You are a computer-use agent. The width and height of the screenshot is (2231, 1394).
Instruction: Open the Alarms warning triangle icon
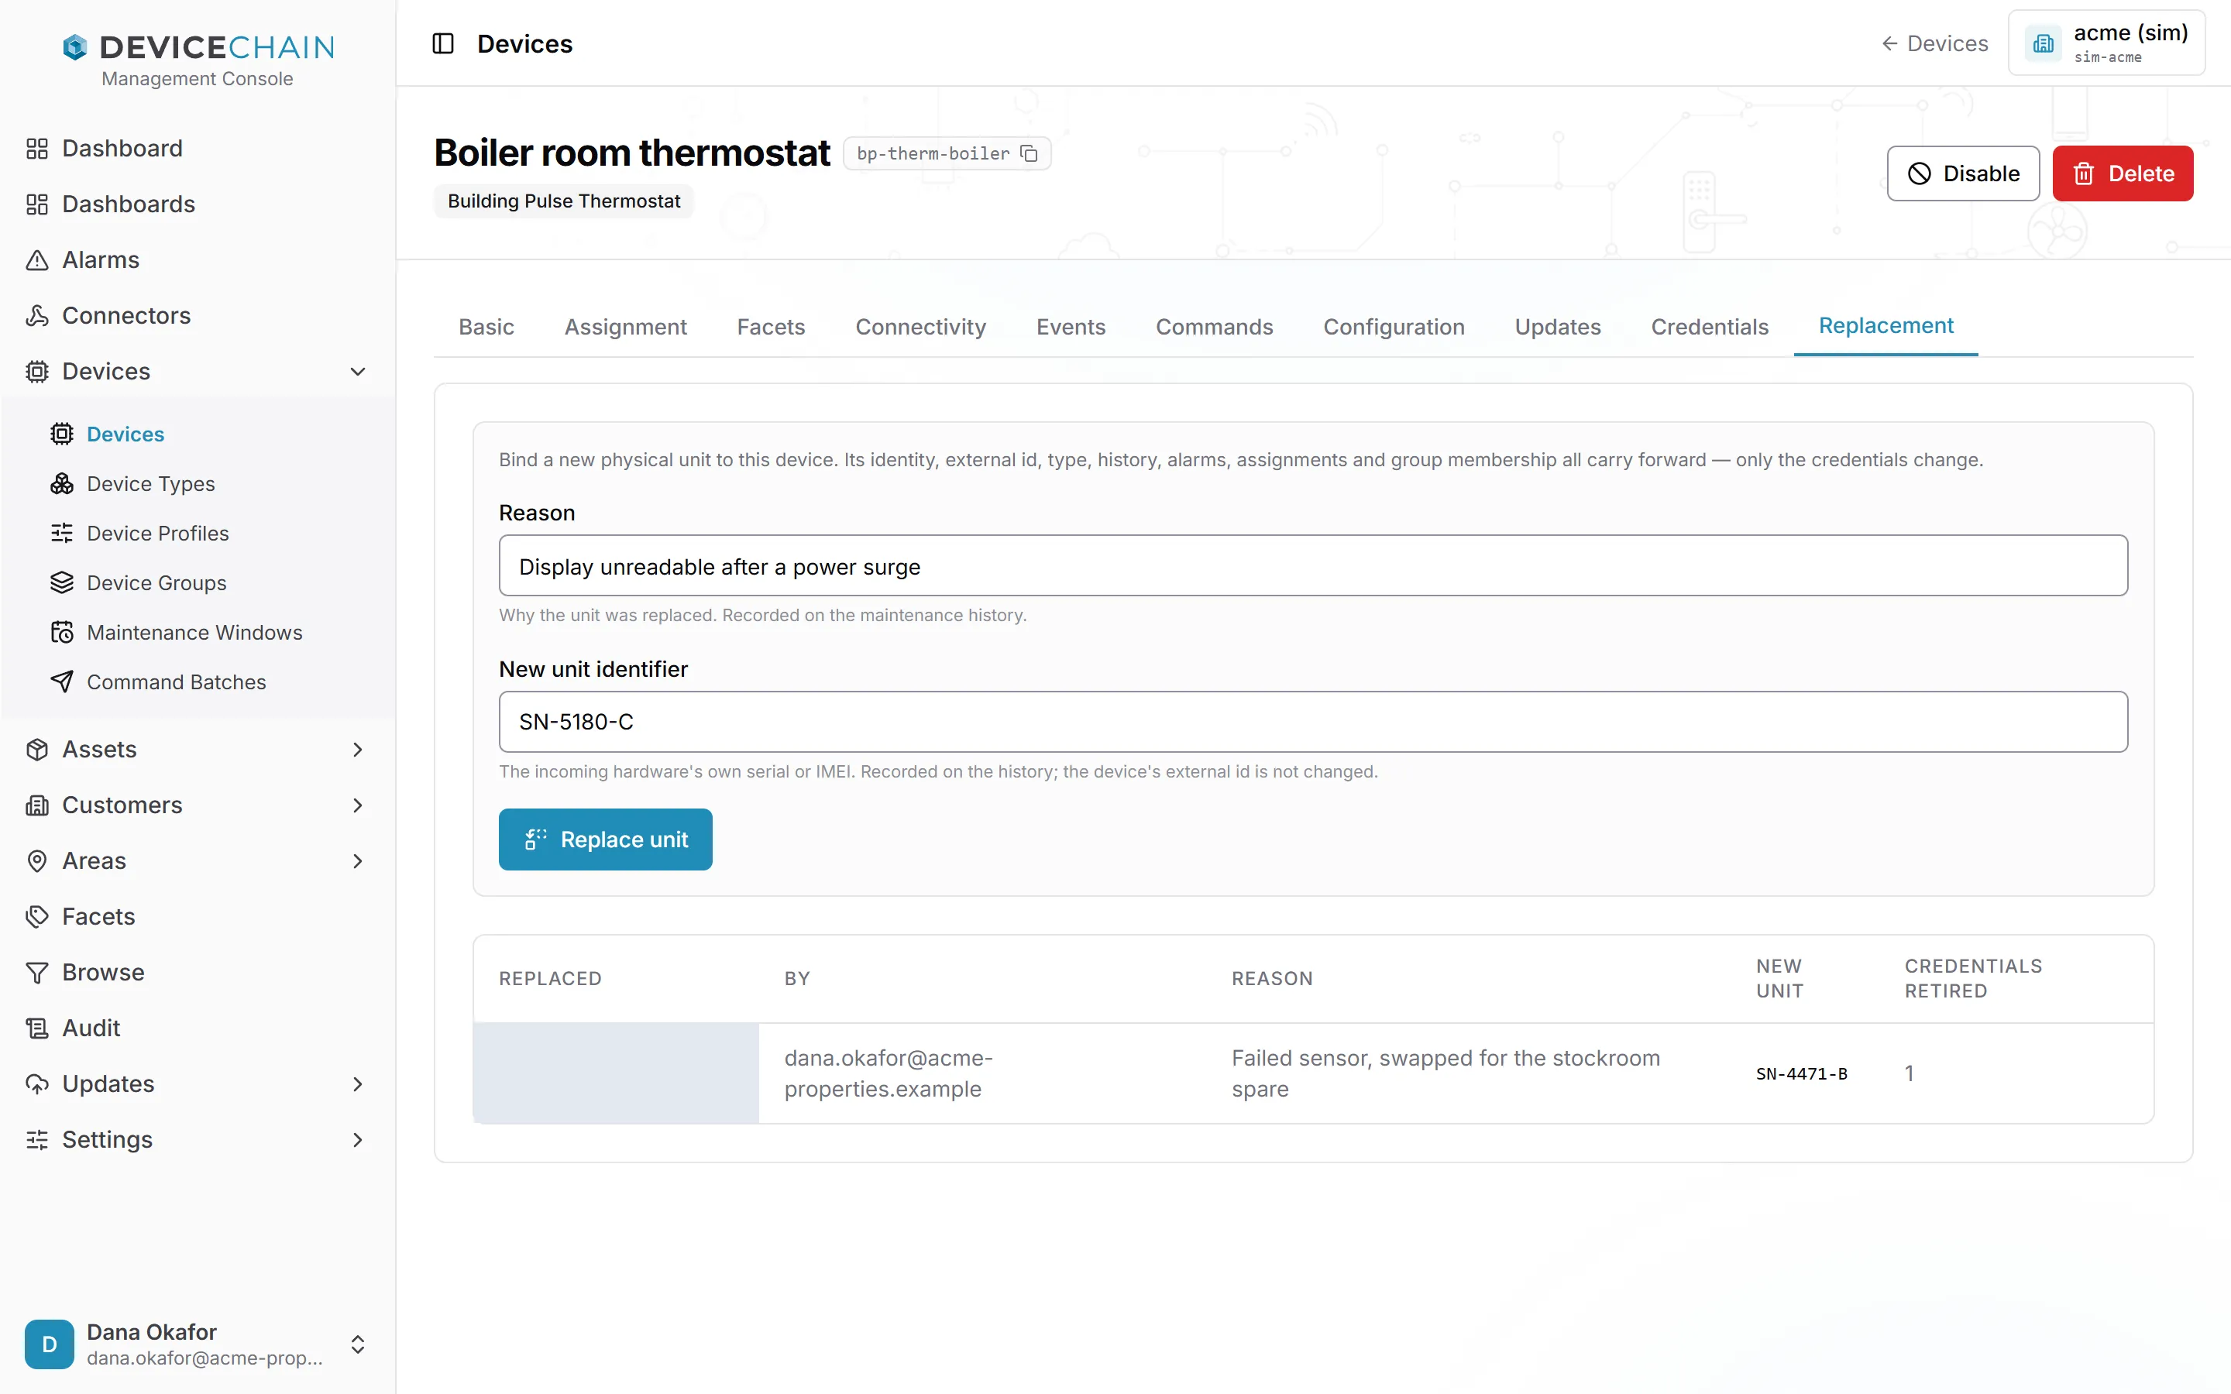[x=37, y=260]
